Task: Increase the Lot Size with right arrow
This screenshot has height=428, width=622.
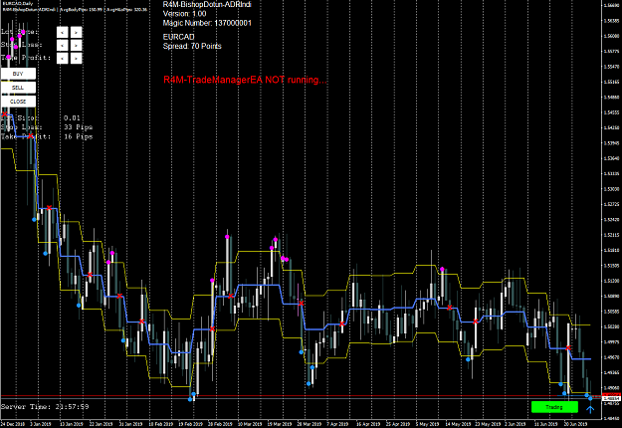Action: pos(77,32)
